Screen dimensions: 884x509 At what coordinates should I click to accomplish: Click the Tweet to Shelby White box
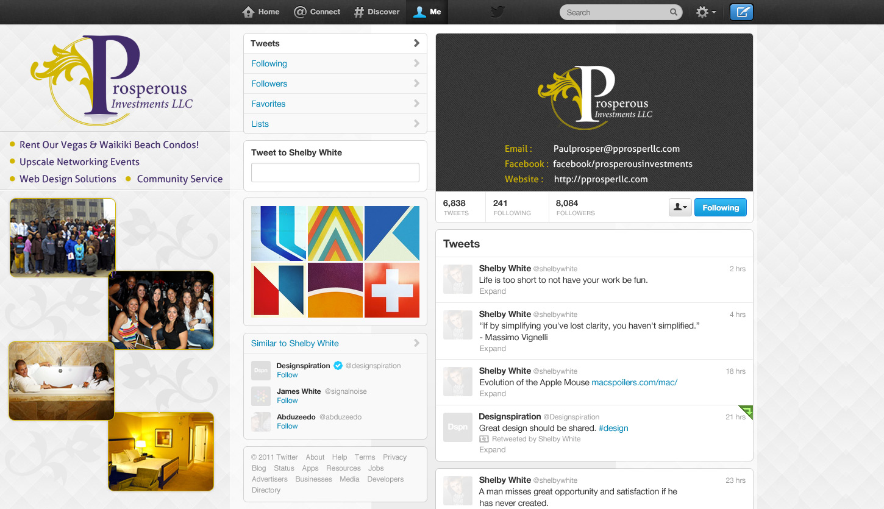pos(335,173)
